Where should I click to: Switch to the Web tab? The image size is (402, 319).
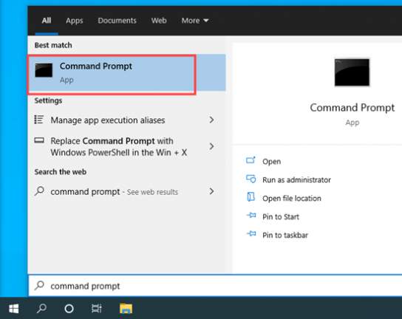click(159, 21)
